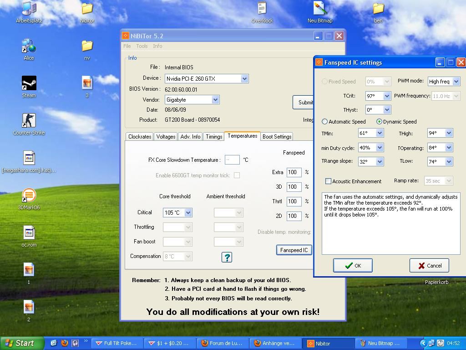Click the Submit button in NiBiTor
Screen dimensions: 466x350
(x=303, y=103)
